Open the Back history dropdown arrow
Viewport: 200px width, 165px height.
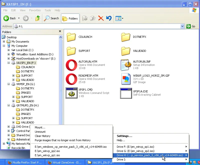(x=19, y=18)
